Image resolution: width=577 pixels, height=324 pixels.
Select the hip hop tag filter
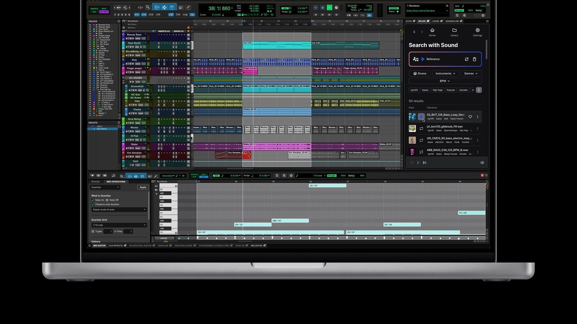(437, 90)
